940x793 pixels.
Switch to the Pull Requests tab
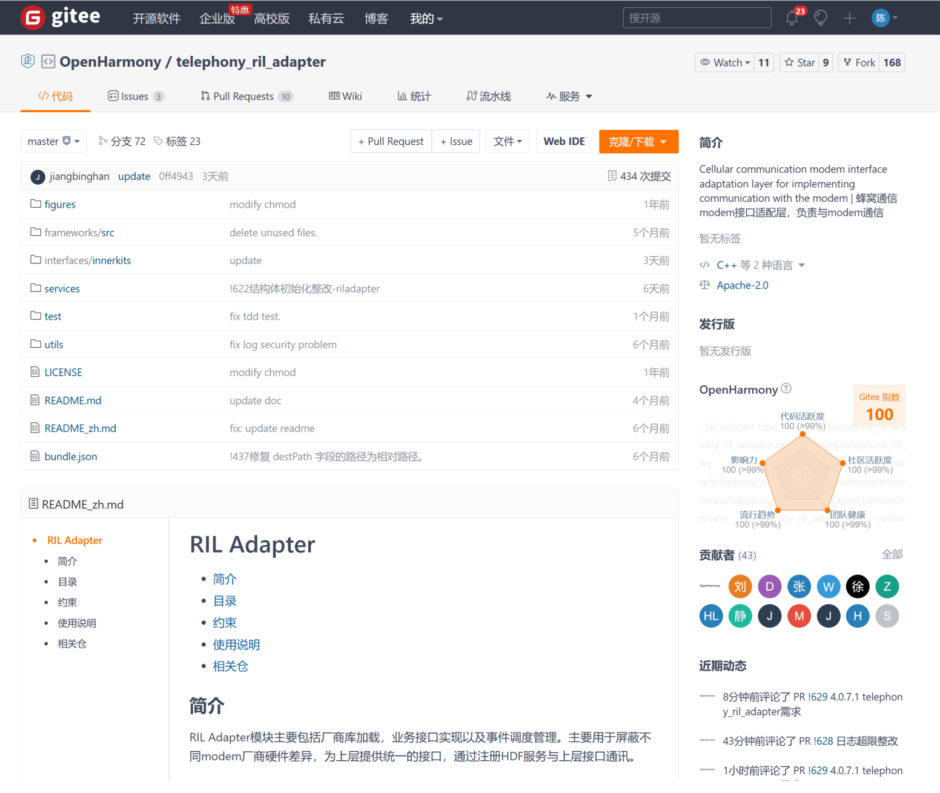[x=247, y=96]
